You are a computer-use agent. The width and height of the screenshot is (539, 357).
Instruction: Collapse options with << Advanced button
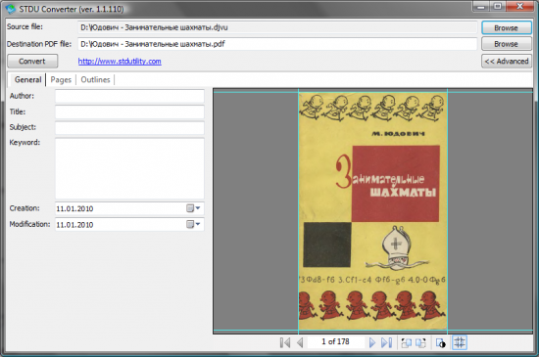click(507, 61)
